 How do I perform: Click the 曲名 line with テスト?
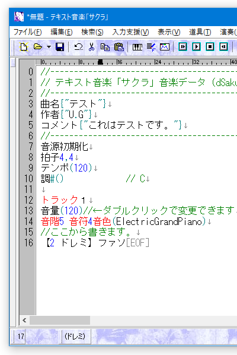coord(76,104)
